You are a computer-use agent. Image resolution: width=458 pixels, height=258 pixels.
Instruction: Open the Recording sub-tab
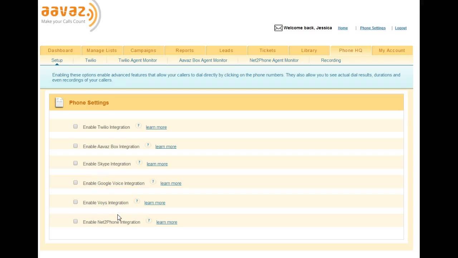point(331,60)
